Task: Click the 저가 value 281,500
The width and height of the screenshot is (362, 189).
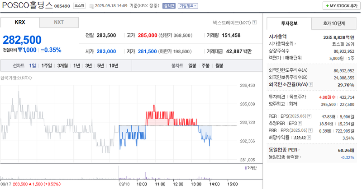Action: pos(148,51)
